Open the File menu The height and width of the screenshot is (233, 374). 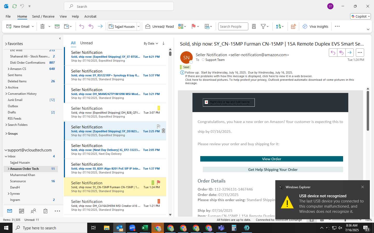tap(8, 16)
